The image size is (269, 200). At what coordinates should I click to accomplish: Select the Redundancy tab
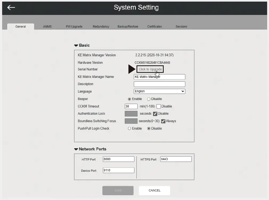tap(101, 26)
